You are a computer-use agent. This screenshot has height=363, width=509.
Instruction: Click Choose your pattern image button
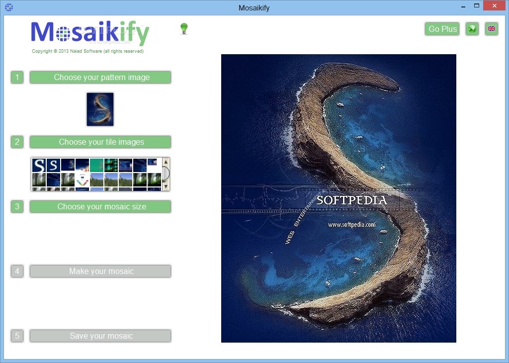coord(100,77)
